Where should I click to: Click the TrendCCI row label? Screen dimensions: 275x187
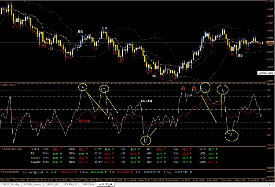pos(36,162)
